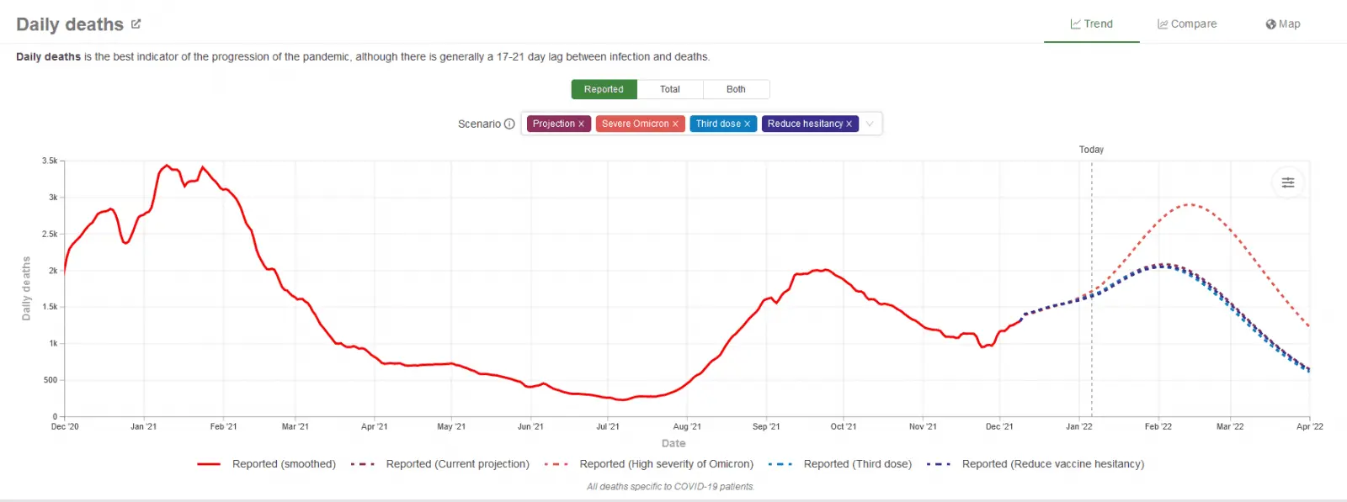Click the Scenario info icon
The width and height of the screenshot is (1347, 502).
509,124
